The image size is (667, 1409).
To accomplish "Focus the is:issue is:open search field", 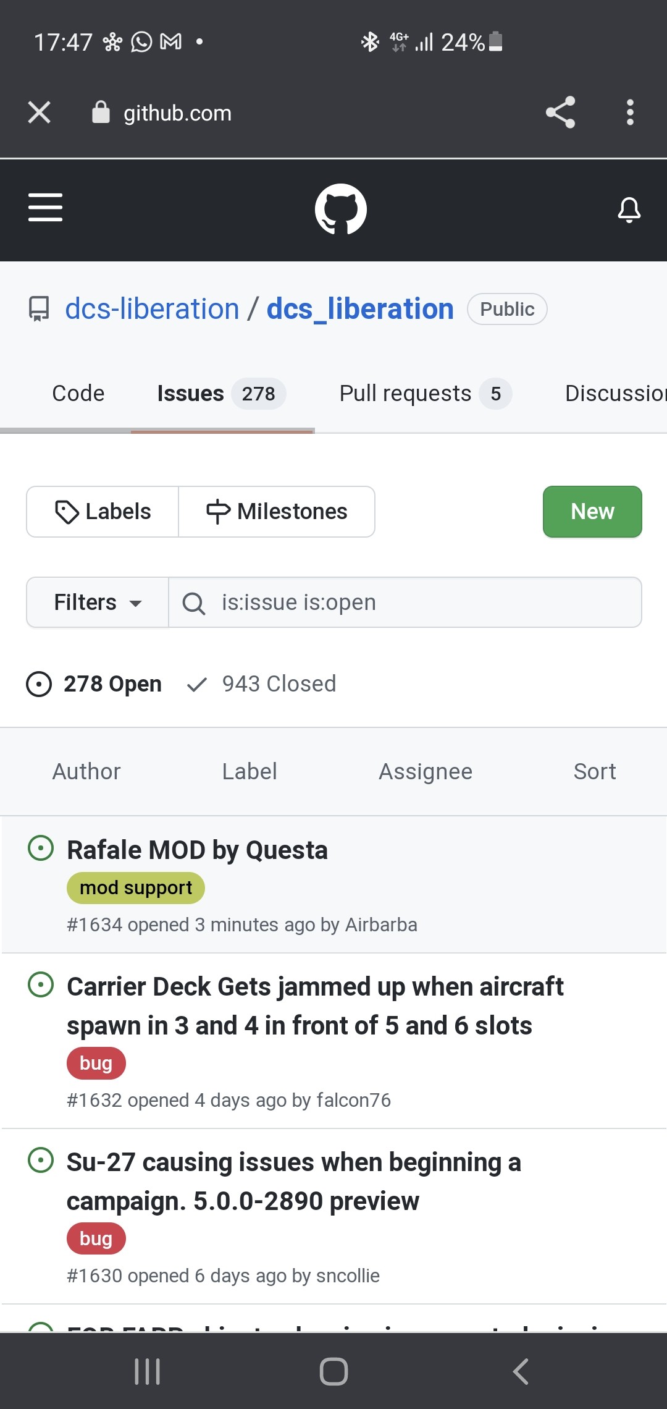I will (405, 603).
